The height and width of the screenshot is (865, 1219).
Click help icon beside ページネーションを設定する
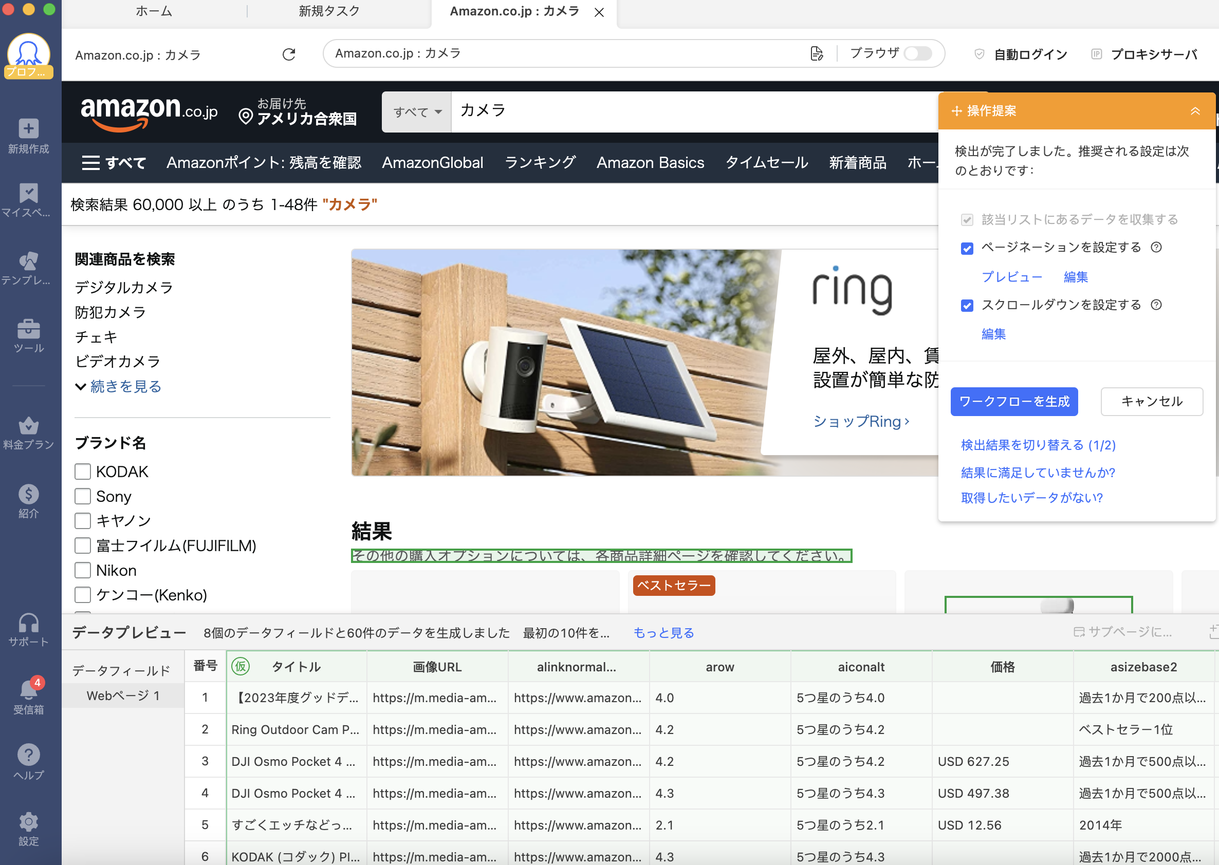tap(1156, 247)
